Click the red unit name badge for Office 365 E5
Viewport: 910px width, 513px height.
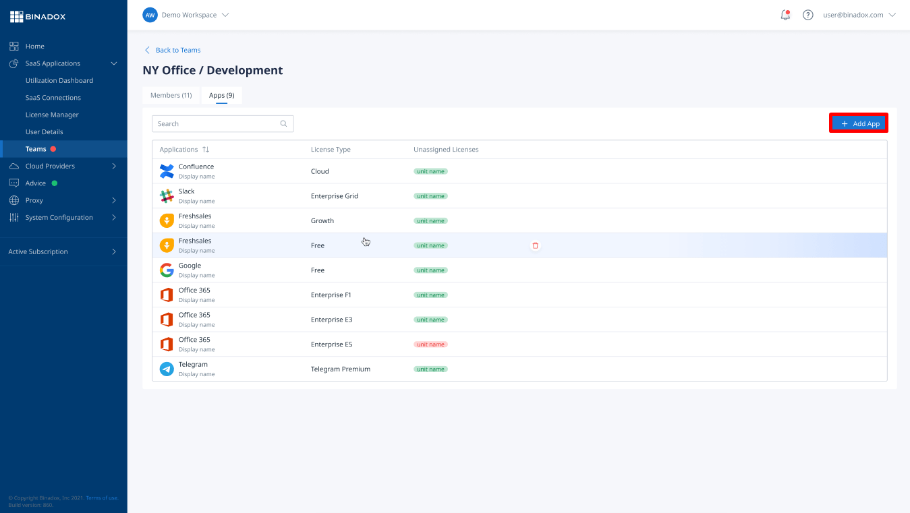point(430,344)
